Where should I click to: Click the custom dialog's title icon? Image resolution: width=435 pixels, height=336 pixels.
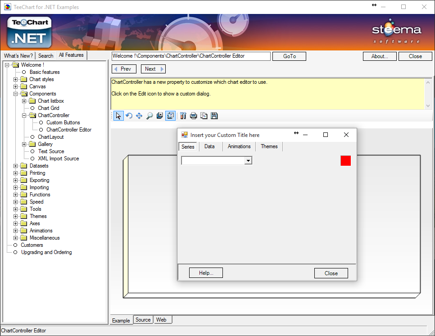(x=185, y=135)
